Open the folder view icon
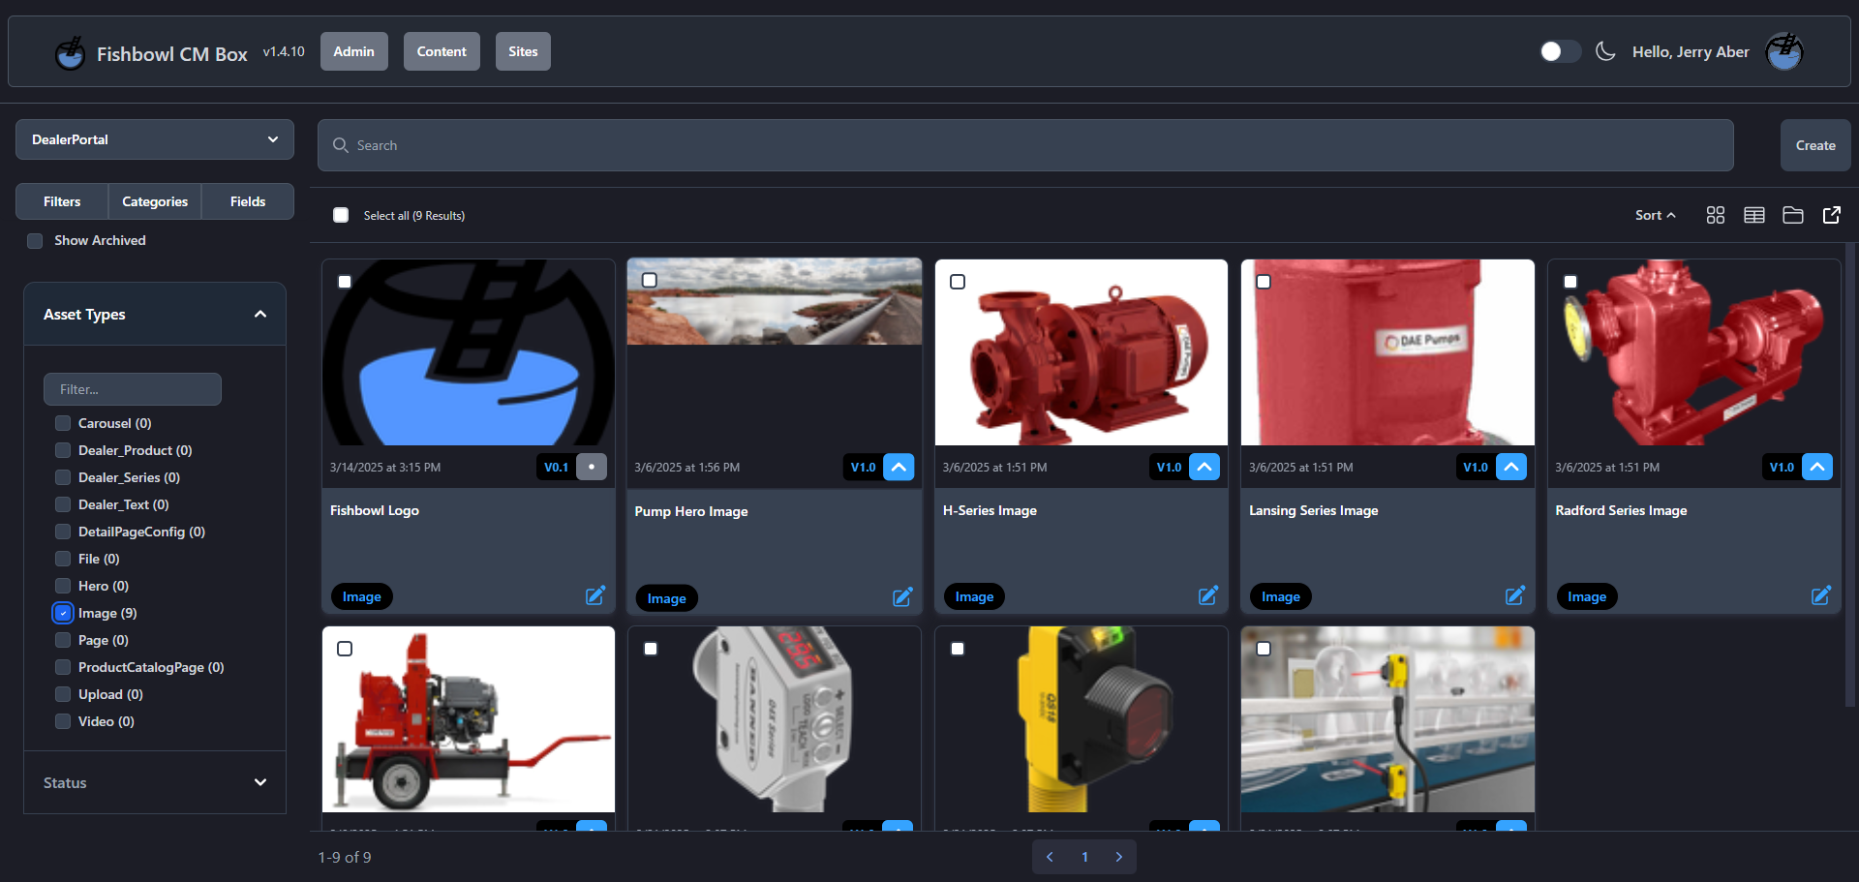The width and height of the screenshot is (1859, 882). coord(1792,215)
